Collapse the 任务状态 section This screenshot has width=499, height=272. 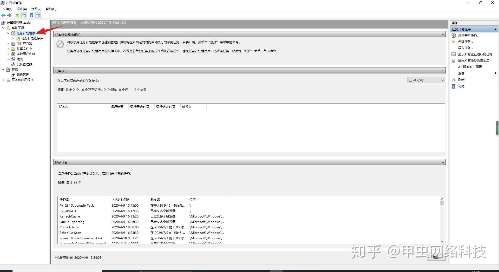point(443,71)
